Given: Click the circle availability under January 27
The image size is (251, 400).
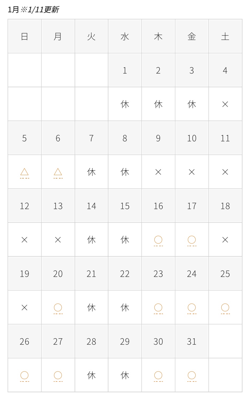Looking at the screenshot, I should pos(58,375).
